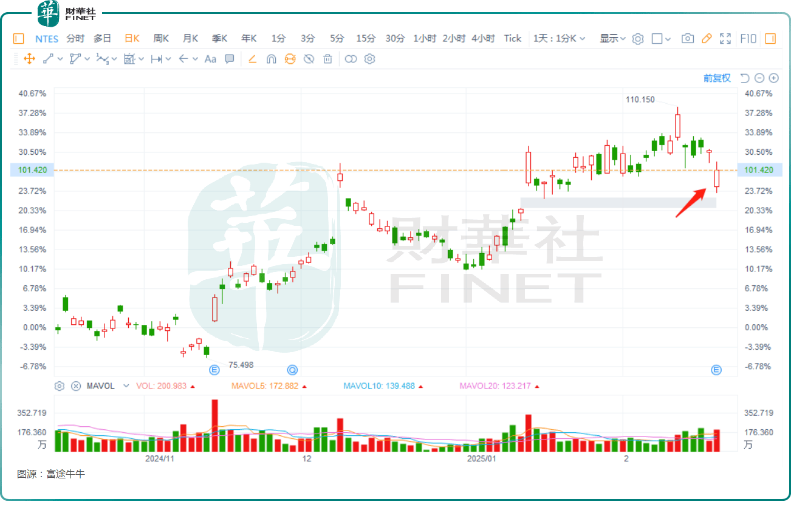Expand the wave numbering tool options
Image resolution: width=791 pixels, height=513 pixels.
(115, 59)
